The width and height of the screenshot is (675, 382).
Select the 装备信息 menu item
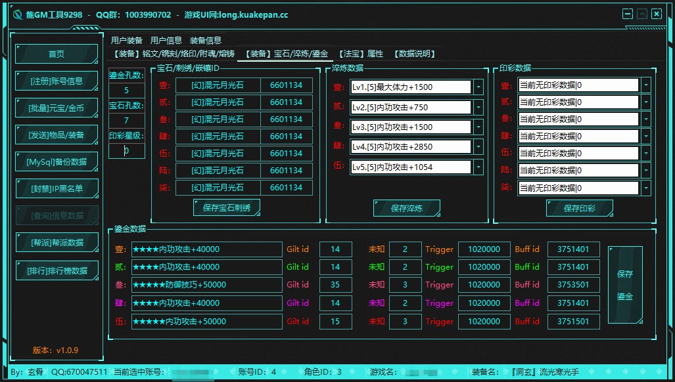click(205, 40)
